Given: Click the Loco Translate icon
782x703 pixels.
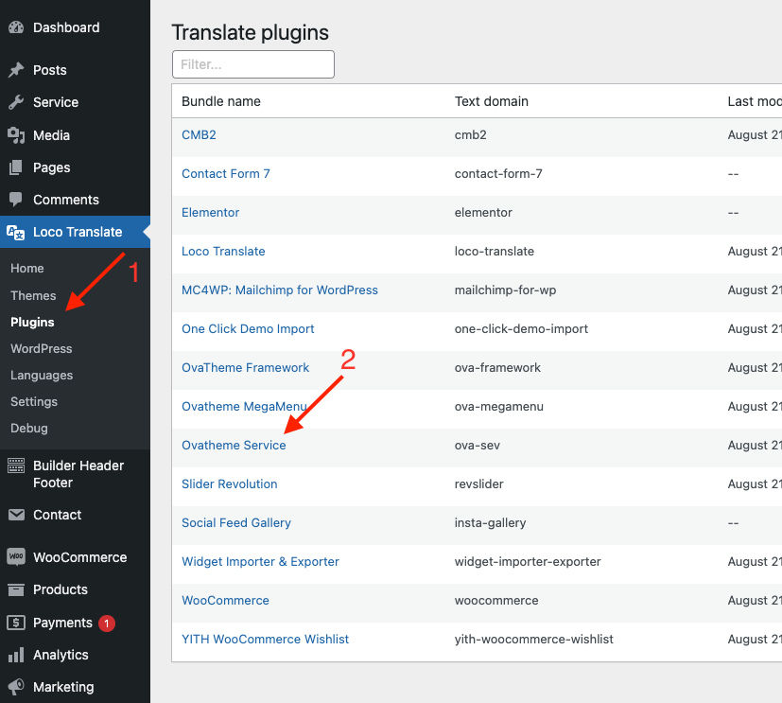Looking at the screenshot, I should click(16, 232).
